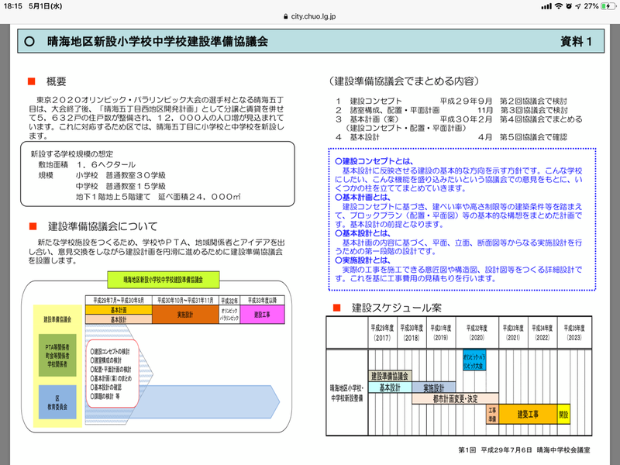The image size is (620, 465).
Task: Click the blue heading ○基本計画とは、
Action: pyautogui.click(x=363, y=198)
